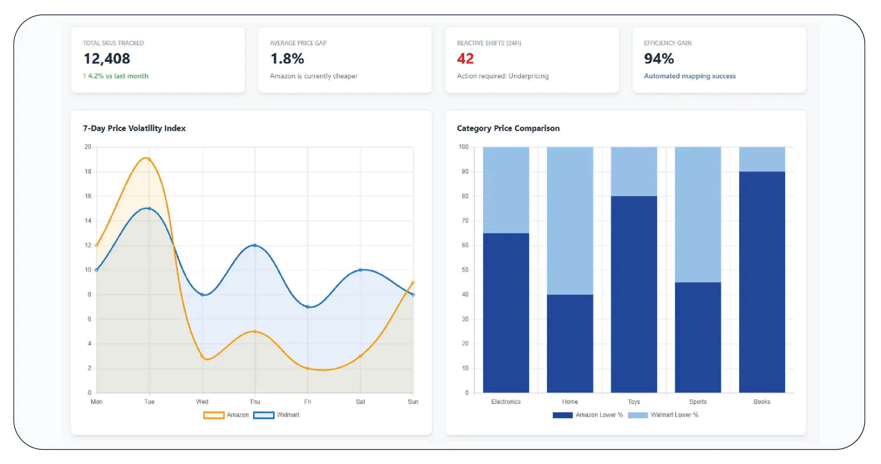Toggle the Walmart legend swatch

coord(264,415)
